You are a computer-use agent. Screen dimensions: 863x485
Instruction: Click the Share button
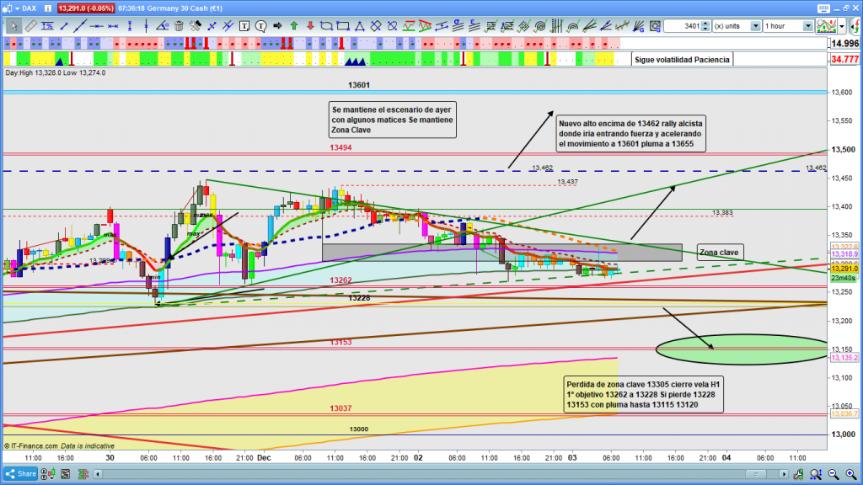23,474
